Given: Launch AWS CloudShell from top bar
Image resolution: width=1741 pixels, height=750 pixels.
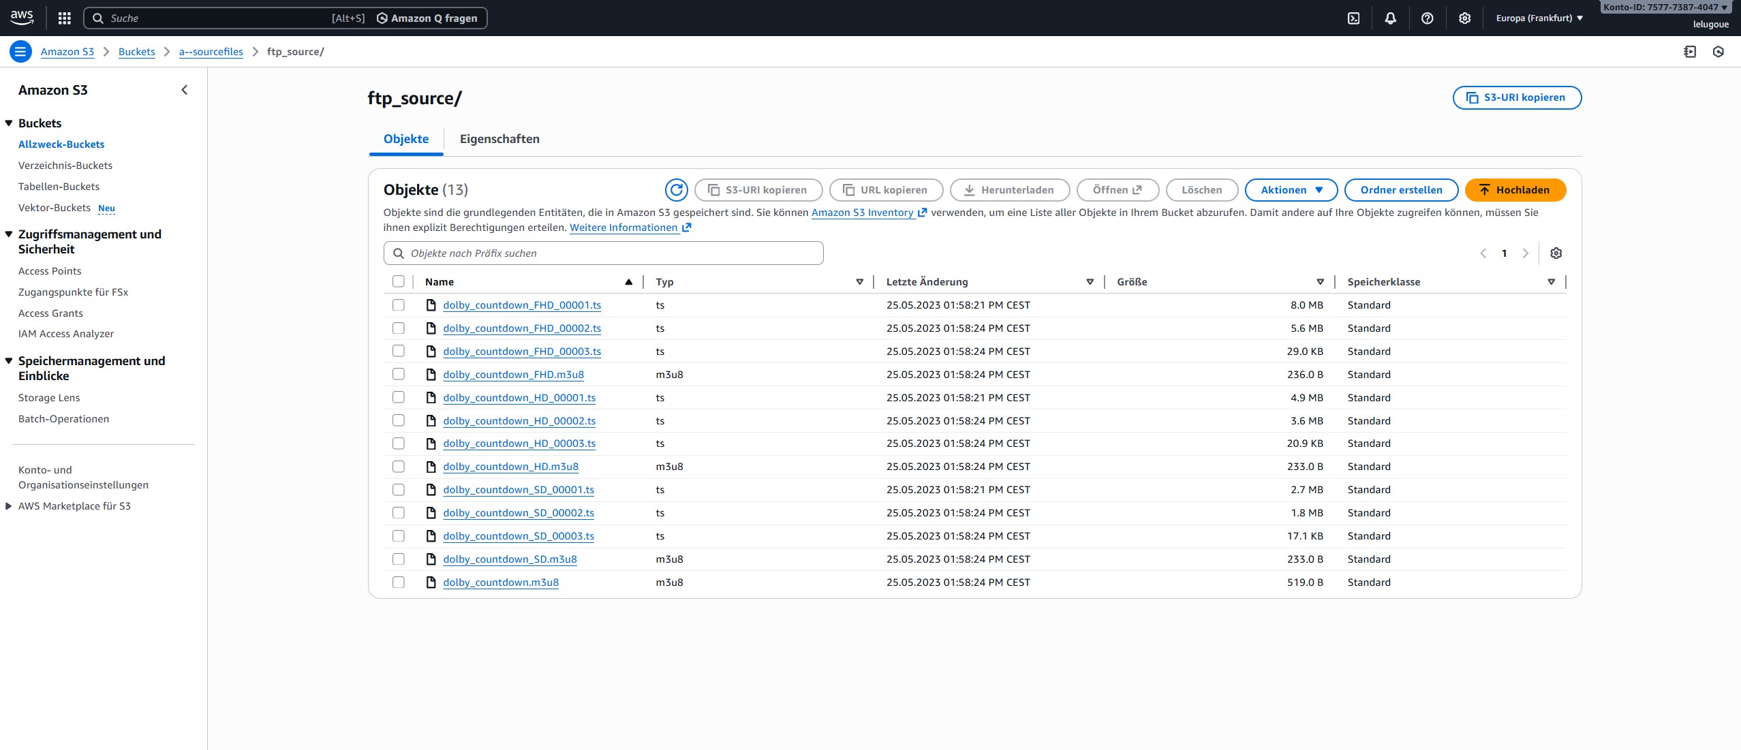Looking at the screenshot, I should [1354, 18].
